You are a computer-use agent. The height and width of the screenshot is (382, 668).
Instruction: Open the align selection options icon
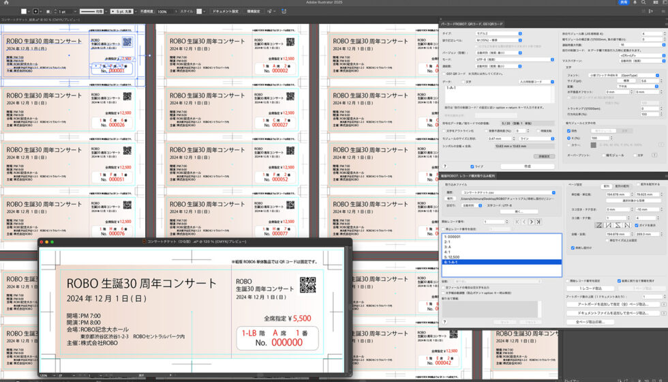(x=269, y=12)
